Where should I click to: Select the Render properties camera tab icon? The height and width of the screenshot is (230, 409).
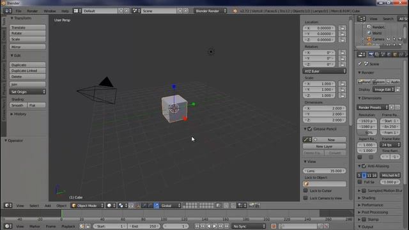(371, 54)
